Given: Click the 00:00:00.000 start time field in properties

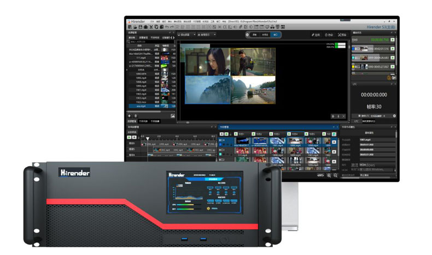Looking at the screenshot, I should coord(377,150).
